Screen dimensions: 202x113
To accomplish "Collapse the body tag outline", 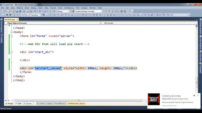I will (11, 32).
